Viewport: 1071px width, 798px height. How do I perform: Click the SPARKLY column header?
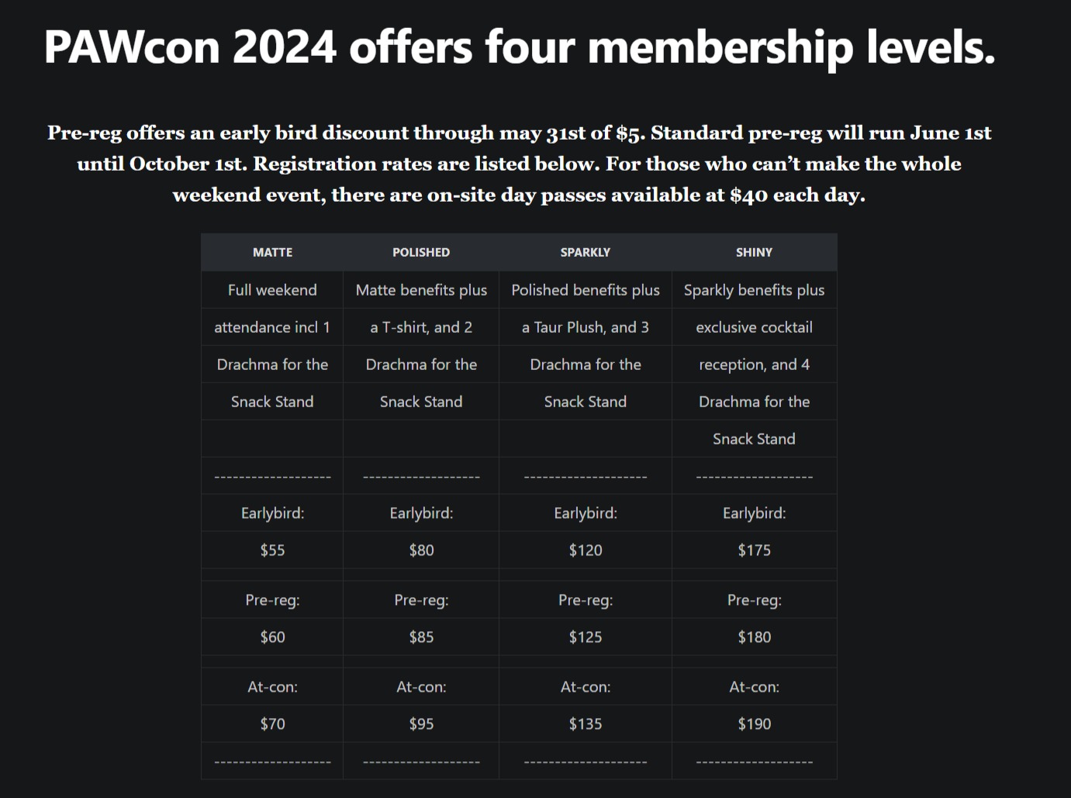586,252
